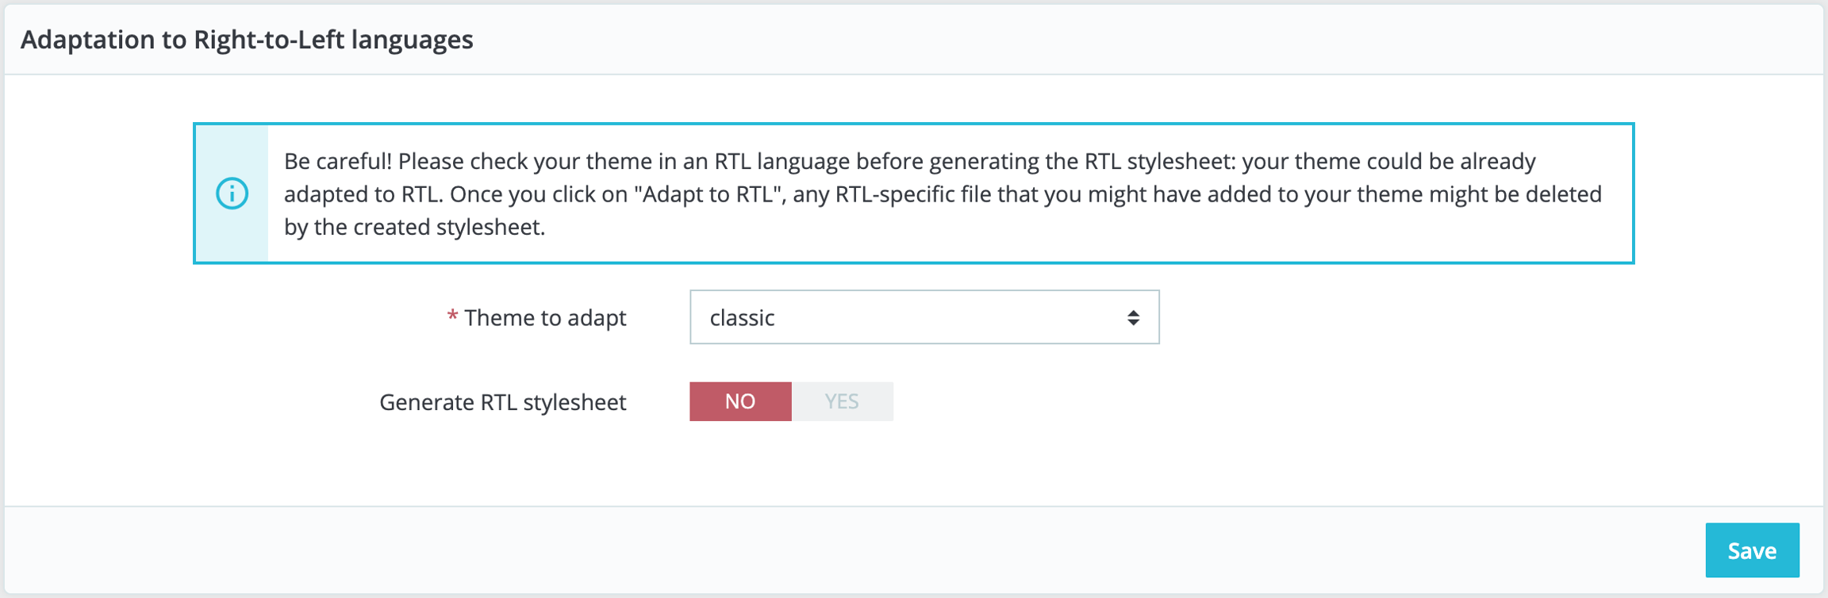Click the 'Be careful!' text in the alert
1828x598 pixels.
coord(338,161)
